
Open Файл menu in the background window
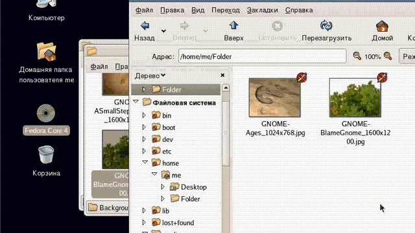click(x=99, y=66)
